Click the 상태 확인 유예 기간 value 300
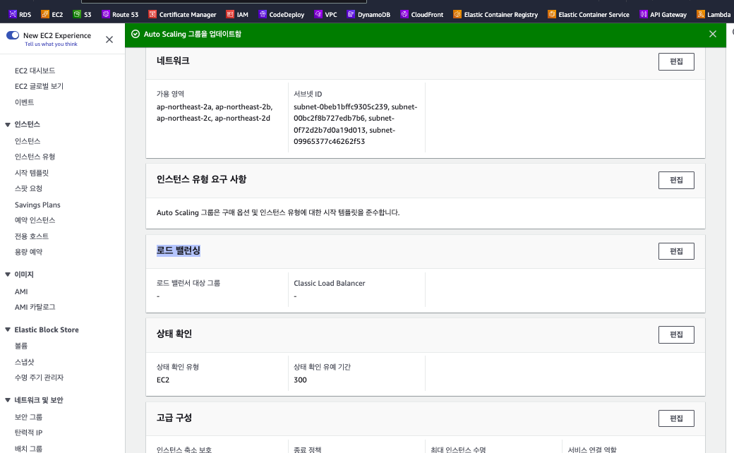Image resolution: width=734 pixels, height=453 pixels. [x=300, y=380]
